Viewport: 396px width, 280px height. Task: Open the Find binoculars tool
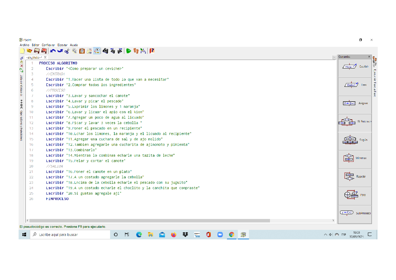[x=105, y=51]
